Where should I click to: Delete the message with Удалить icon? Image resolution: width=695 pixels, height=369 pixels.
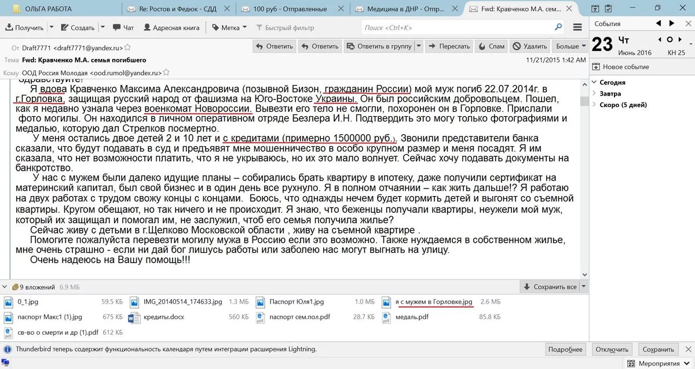point(530,46)
